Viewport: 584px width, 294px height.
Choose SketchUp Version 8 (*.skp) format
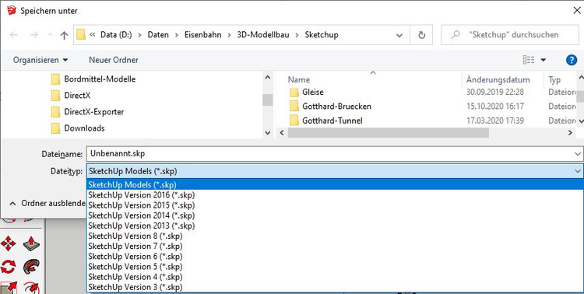tap(335, 236)
